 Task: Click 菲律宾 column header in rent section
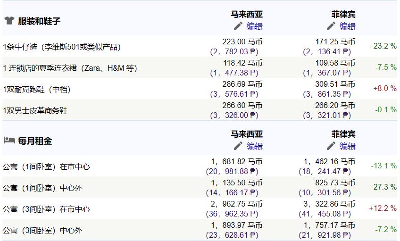point(343,134)
